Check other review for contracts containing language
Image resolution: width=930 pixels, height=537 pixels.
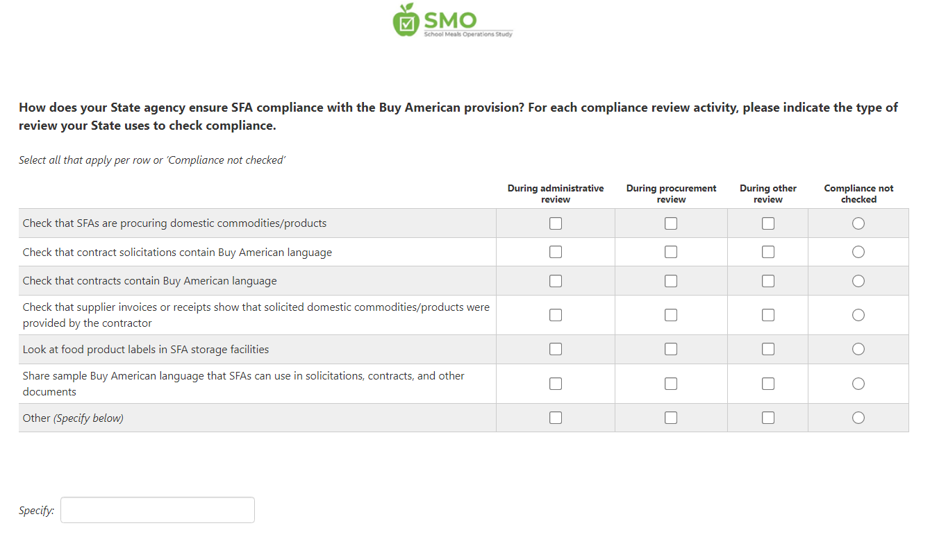click(x=768, y=281)
